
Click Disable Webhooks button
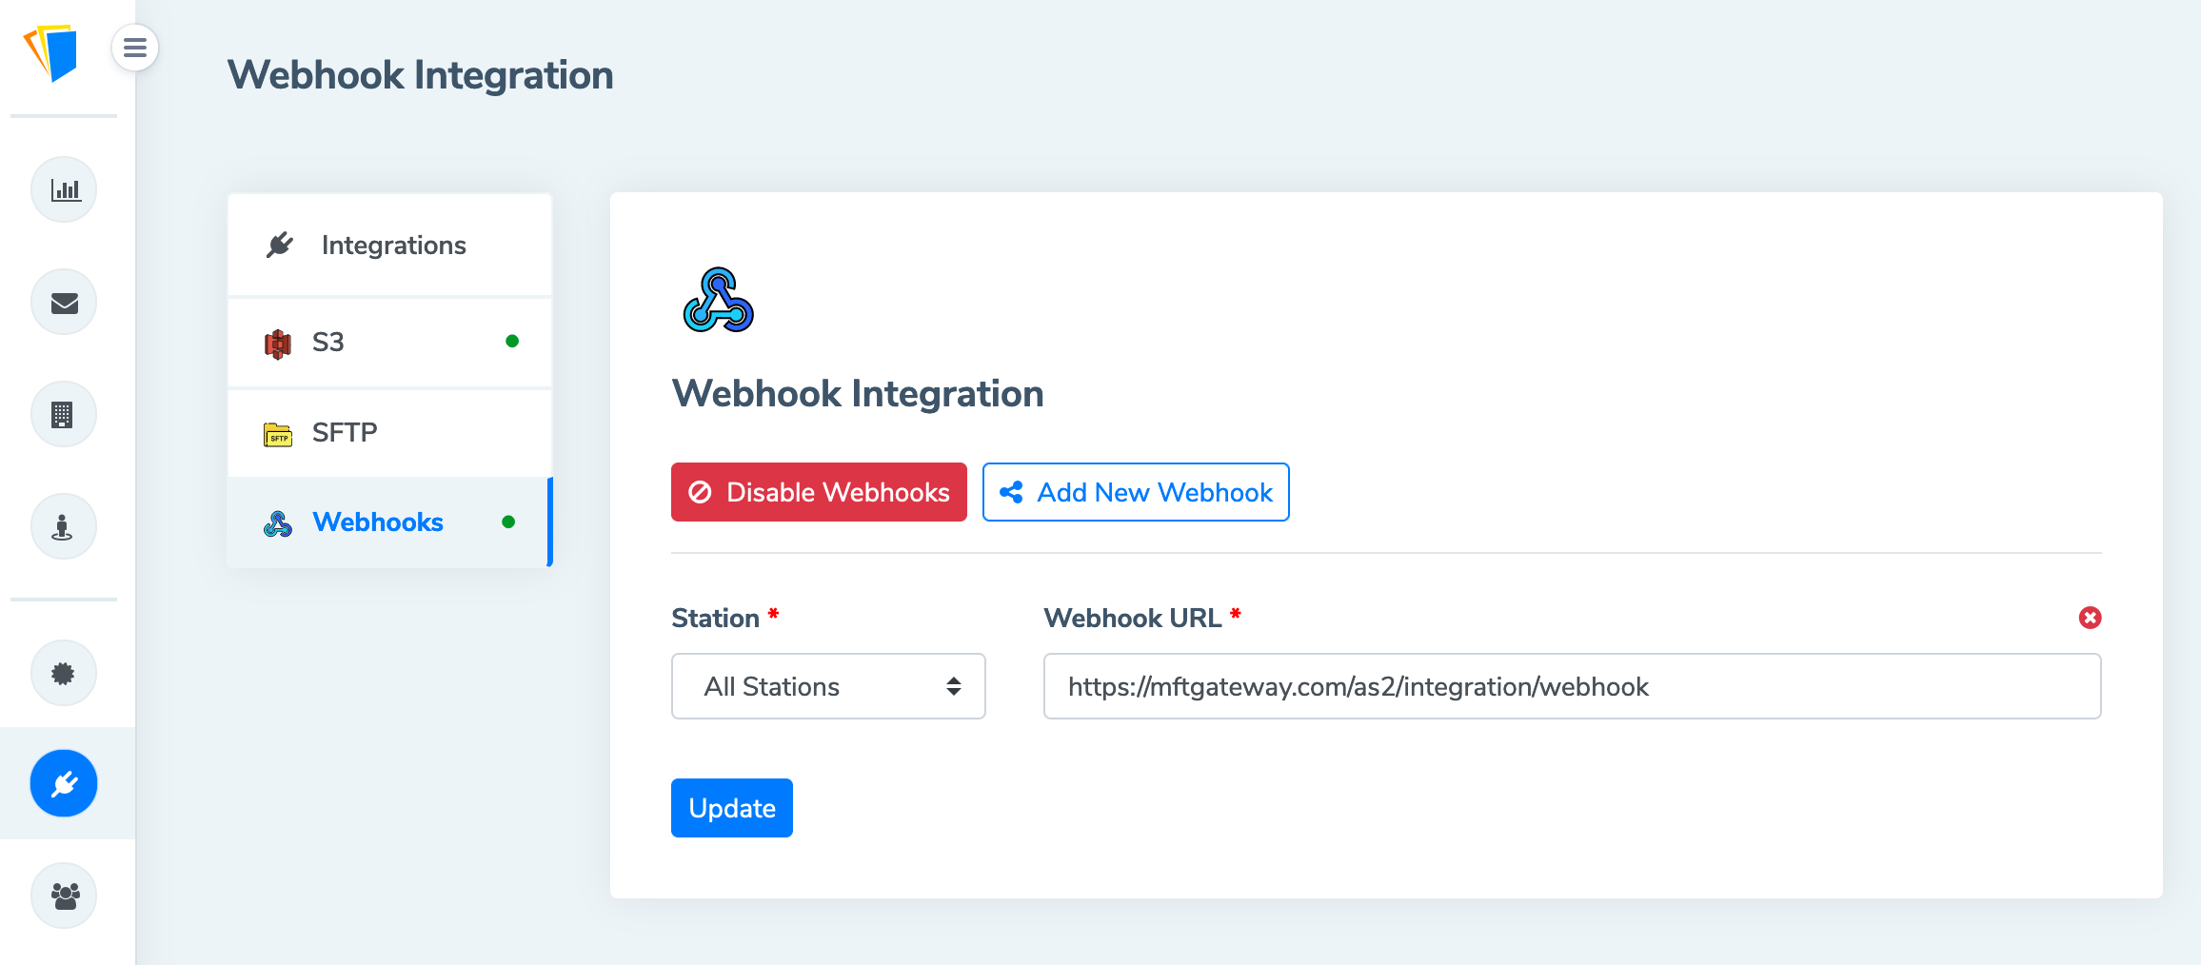click(x=819, y=492)
